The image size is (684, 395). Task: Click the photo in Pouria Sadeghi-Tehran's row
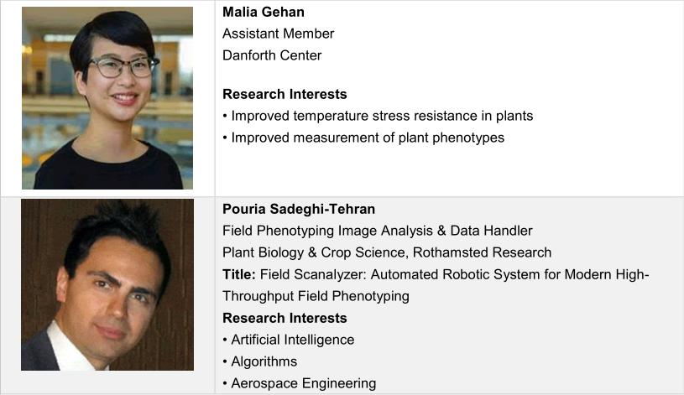pyautogui.click(x=107, y=285)
